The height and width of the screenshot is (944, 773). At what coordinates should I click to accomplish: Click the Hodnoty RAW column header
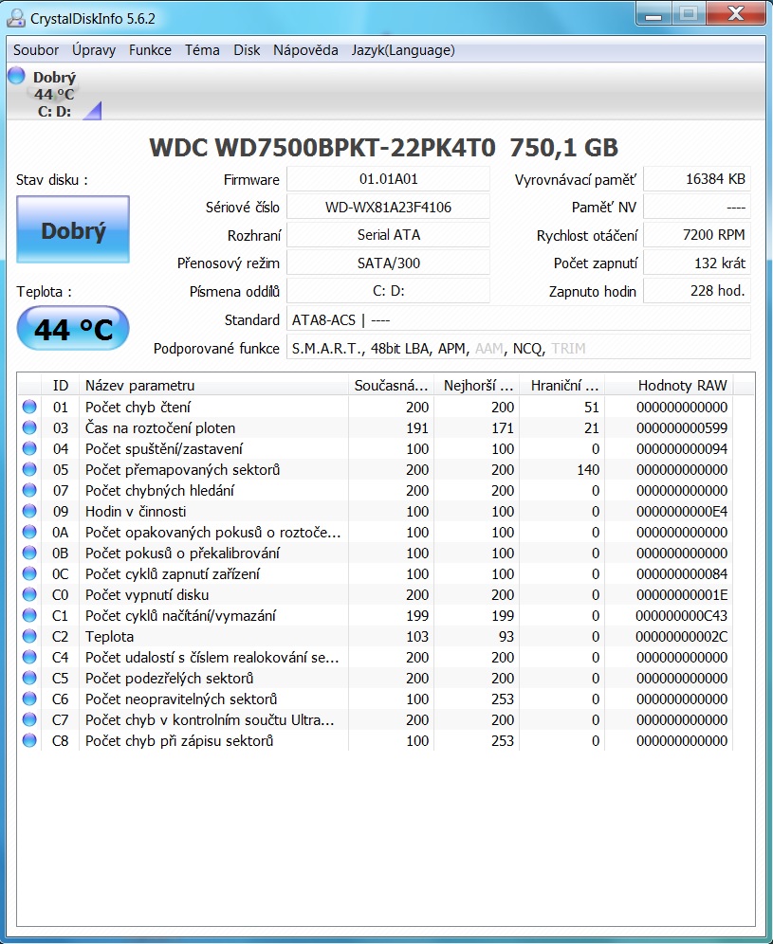(669, 386)
